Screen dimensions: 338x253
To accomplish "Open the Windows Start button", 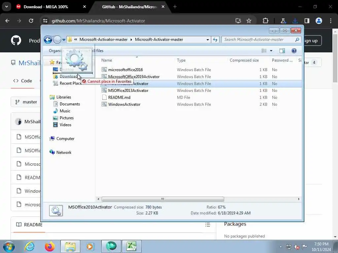I will pyautogui.click(x=9, y=246).
